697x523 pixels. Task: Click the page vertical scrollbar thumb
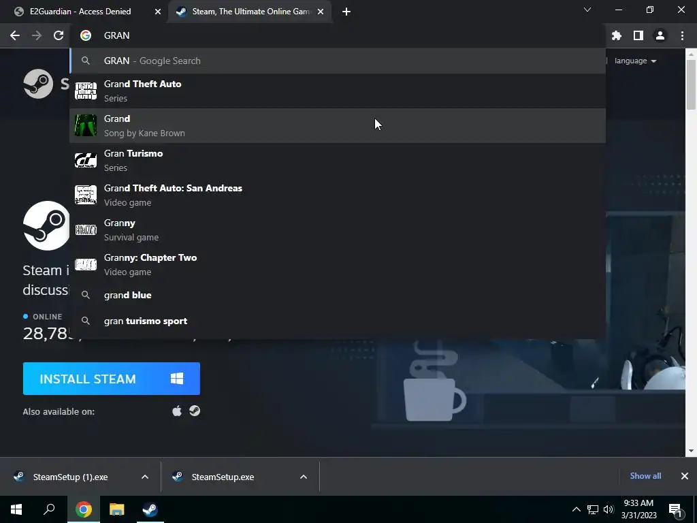pos(691,84)
